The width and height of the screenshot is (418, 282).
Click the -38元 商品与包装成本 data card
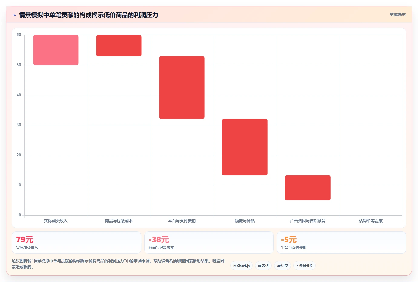pyautogui.click(x=209, y=242)
